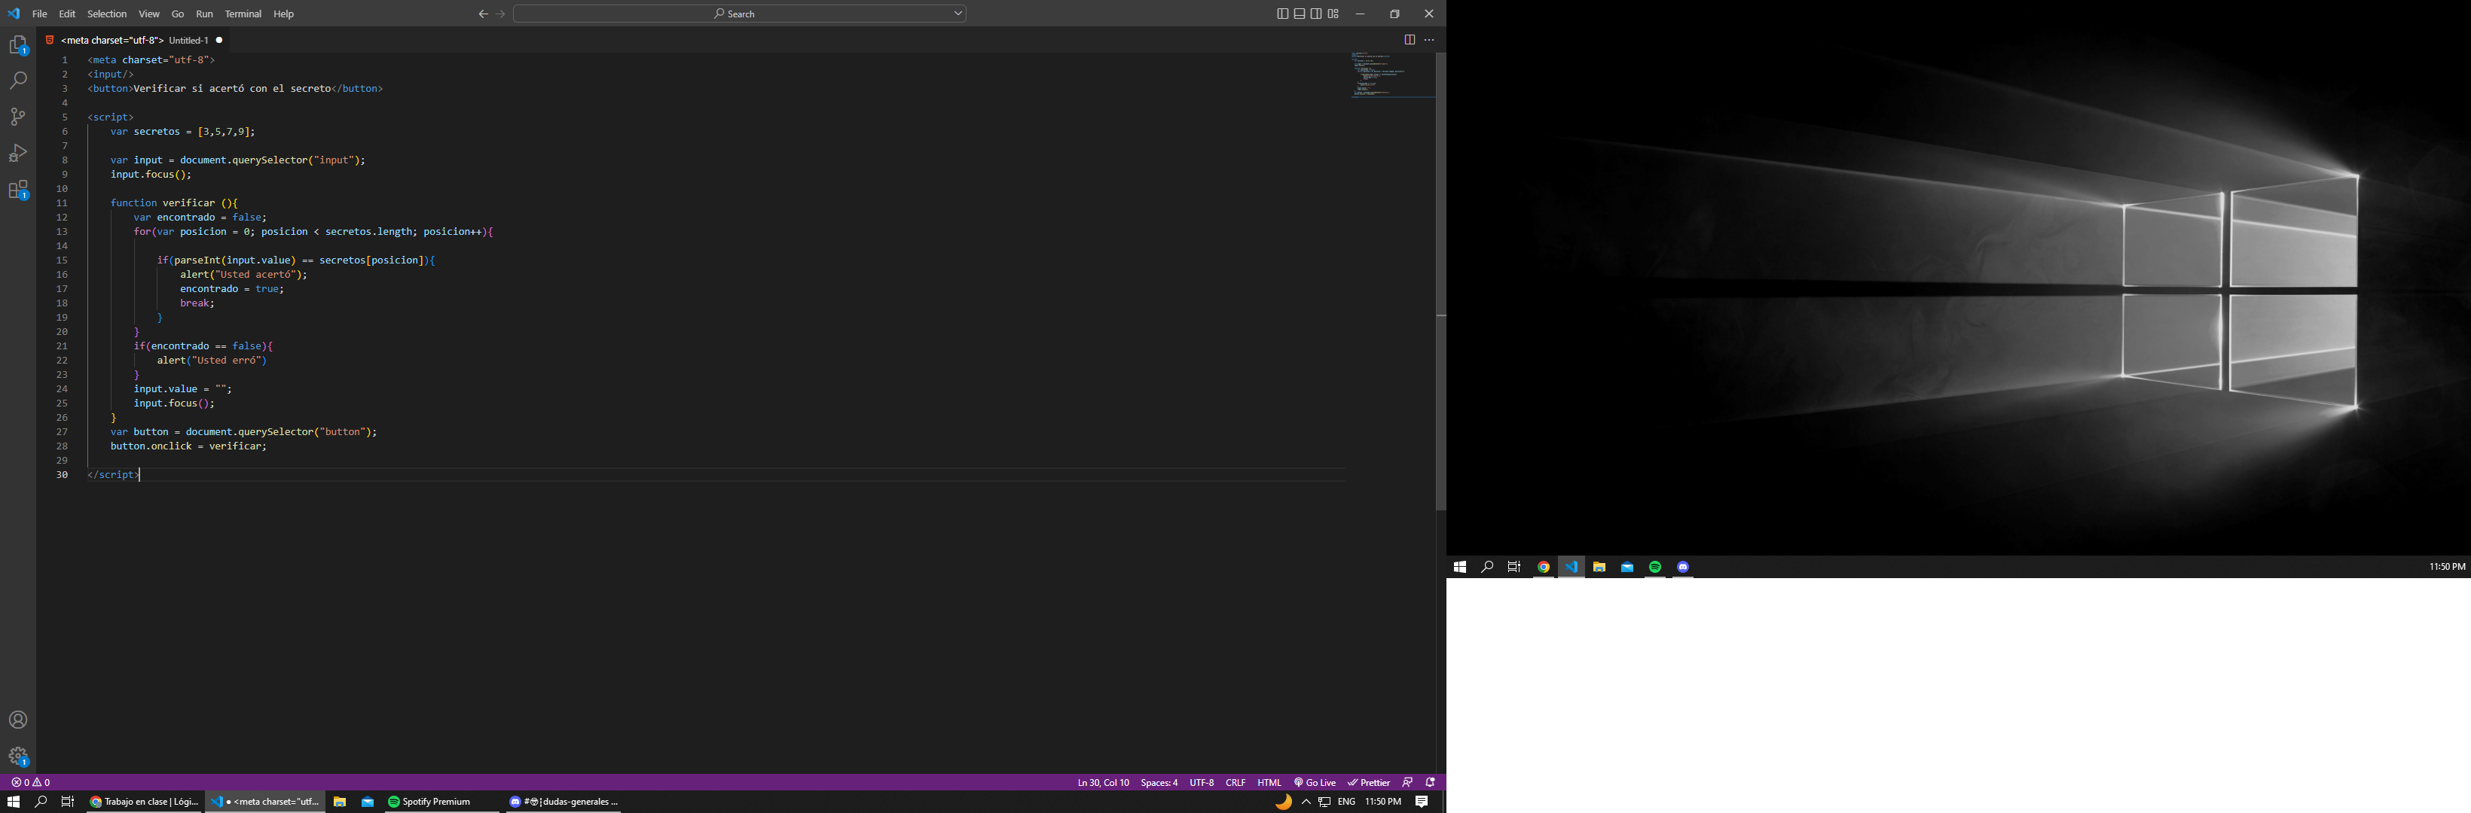This screenshot has width=2471, height=813.
Task: Toggle Primary Side Bar layout icon
Action: click(1282, 14)
